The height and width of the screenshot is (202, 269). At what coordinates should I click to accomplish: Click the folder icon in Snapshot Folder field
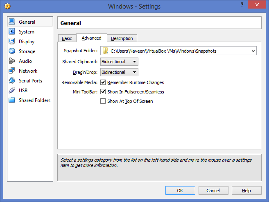105,51
